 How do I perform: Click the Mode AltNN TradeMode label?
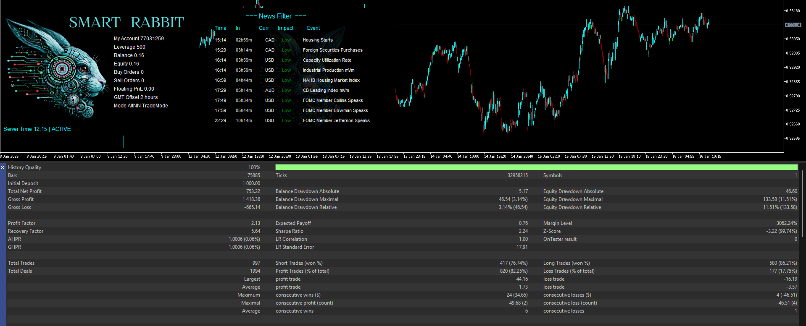point(140,106)
